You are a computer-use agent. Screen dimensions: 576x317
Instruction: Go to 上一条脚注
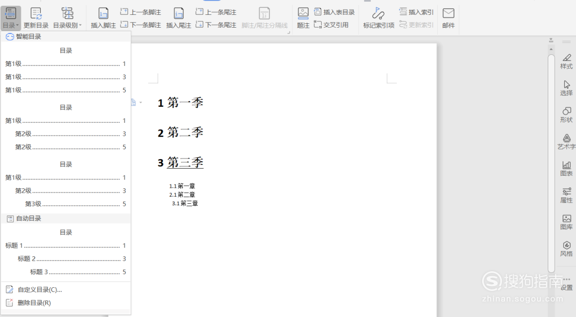click(x=141, y=12)
